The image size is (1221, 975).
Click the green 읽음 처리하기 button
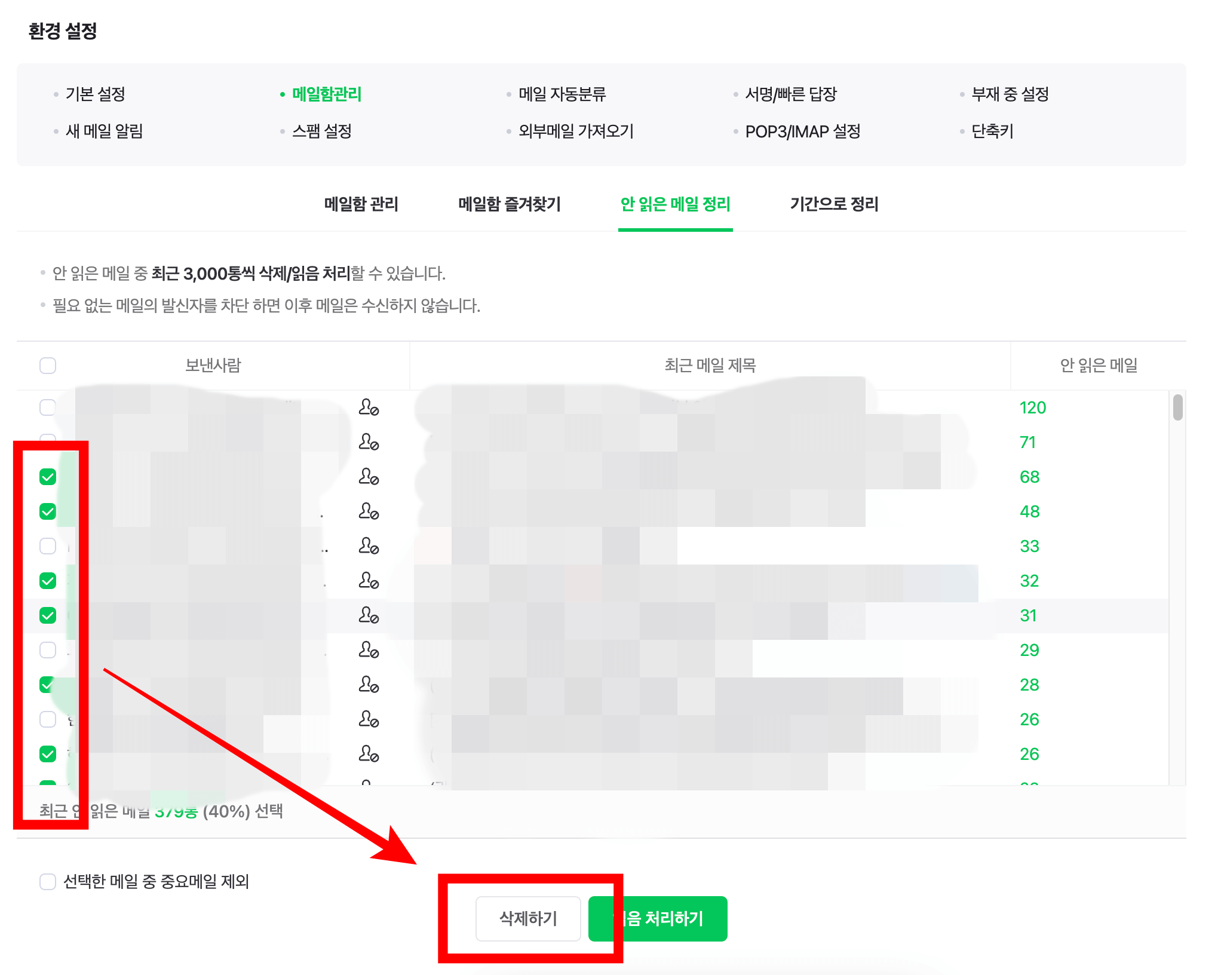658,919
